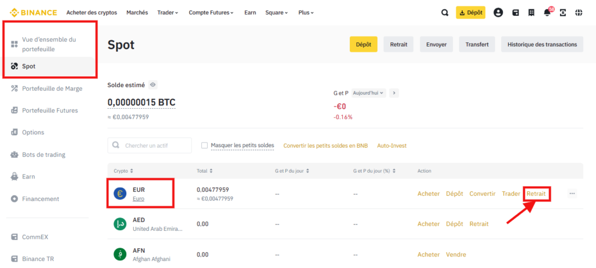Click Convertir in EUR row
596x268 pixels.
click(483, 194)
